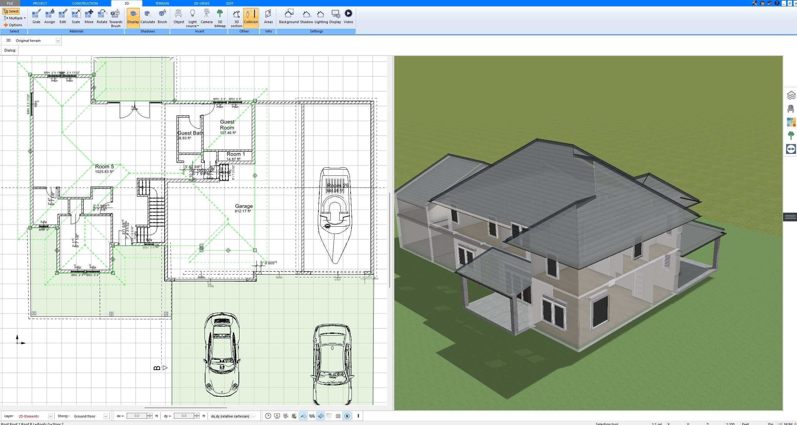This screenshot has height=425, width=797.
Task: Choose the Edit material tool
Action: 63,17
